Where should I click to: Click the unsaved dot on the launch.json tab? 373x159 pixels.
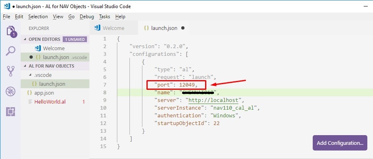tap(183, 28)
